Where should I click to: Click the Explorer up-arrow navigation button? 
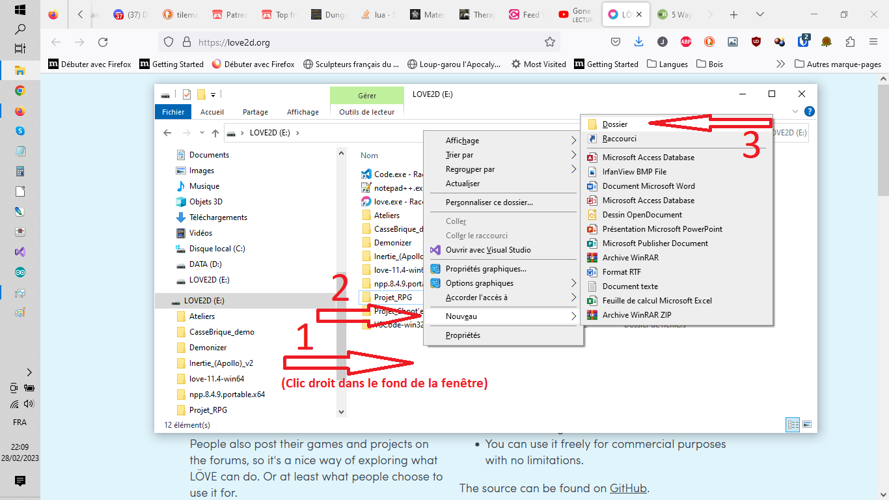pos(215,133)
